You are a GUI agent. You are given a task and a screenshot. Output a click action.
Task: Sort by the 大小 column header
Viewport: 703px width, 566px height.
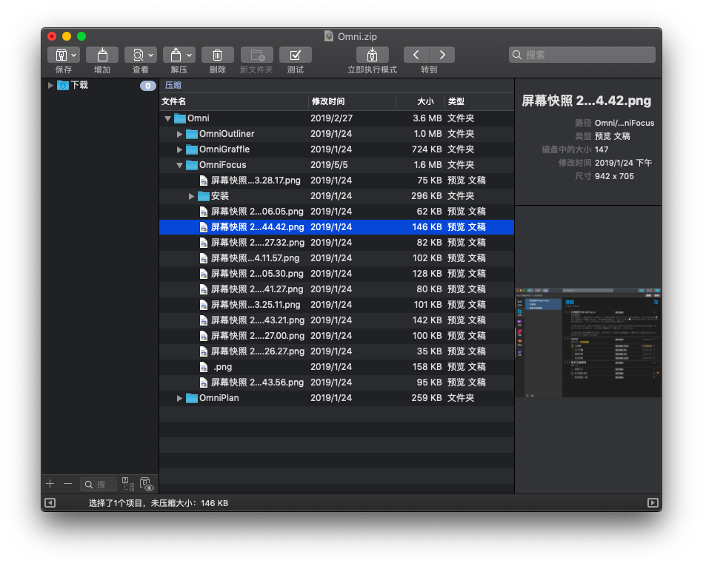pos(420,101)
